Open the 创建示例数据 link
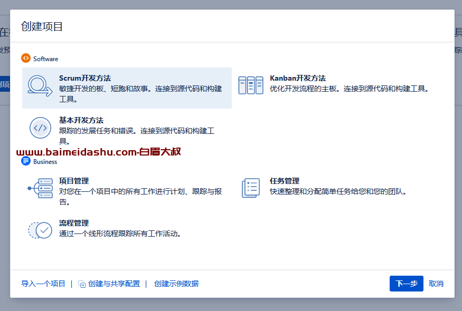Screen dimensions: 462x311 click(x=176, y=284)
